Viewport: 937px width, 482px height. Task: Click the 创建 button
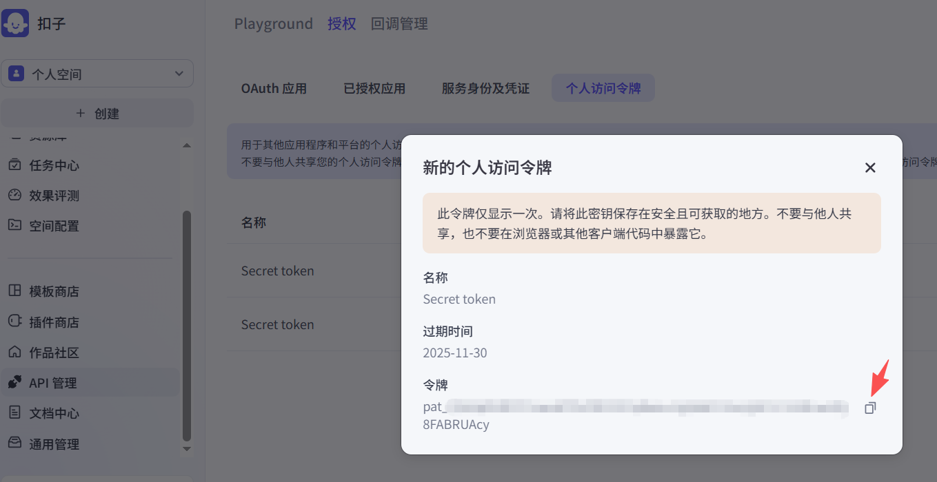point(97,114)
